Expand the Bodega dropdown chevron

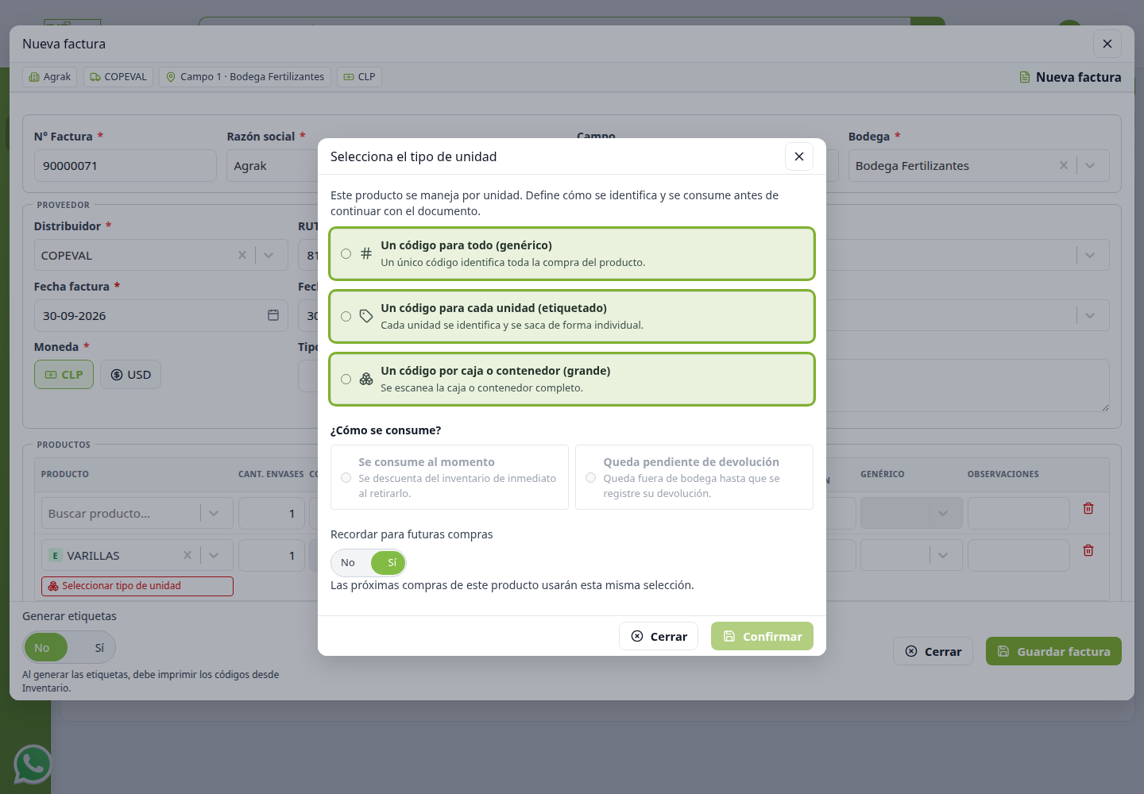coord(1090,165)
